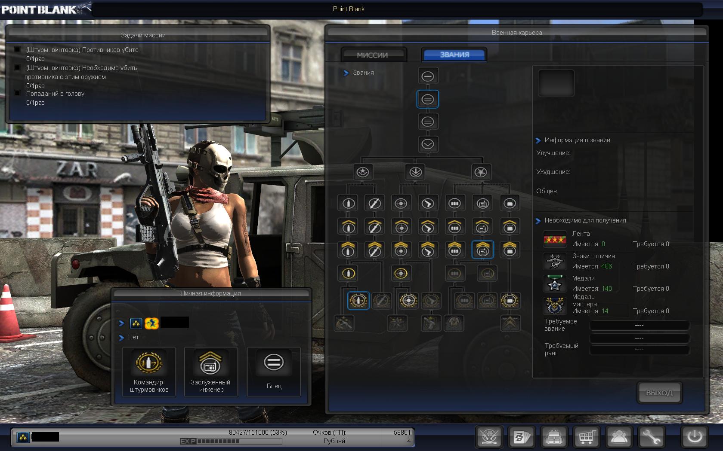Click the Требуемый ранг value field

coord(639,350)
